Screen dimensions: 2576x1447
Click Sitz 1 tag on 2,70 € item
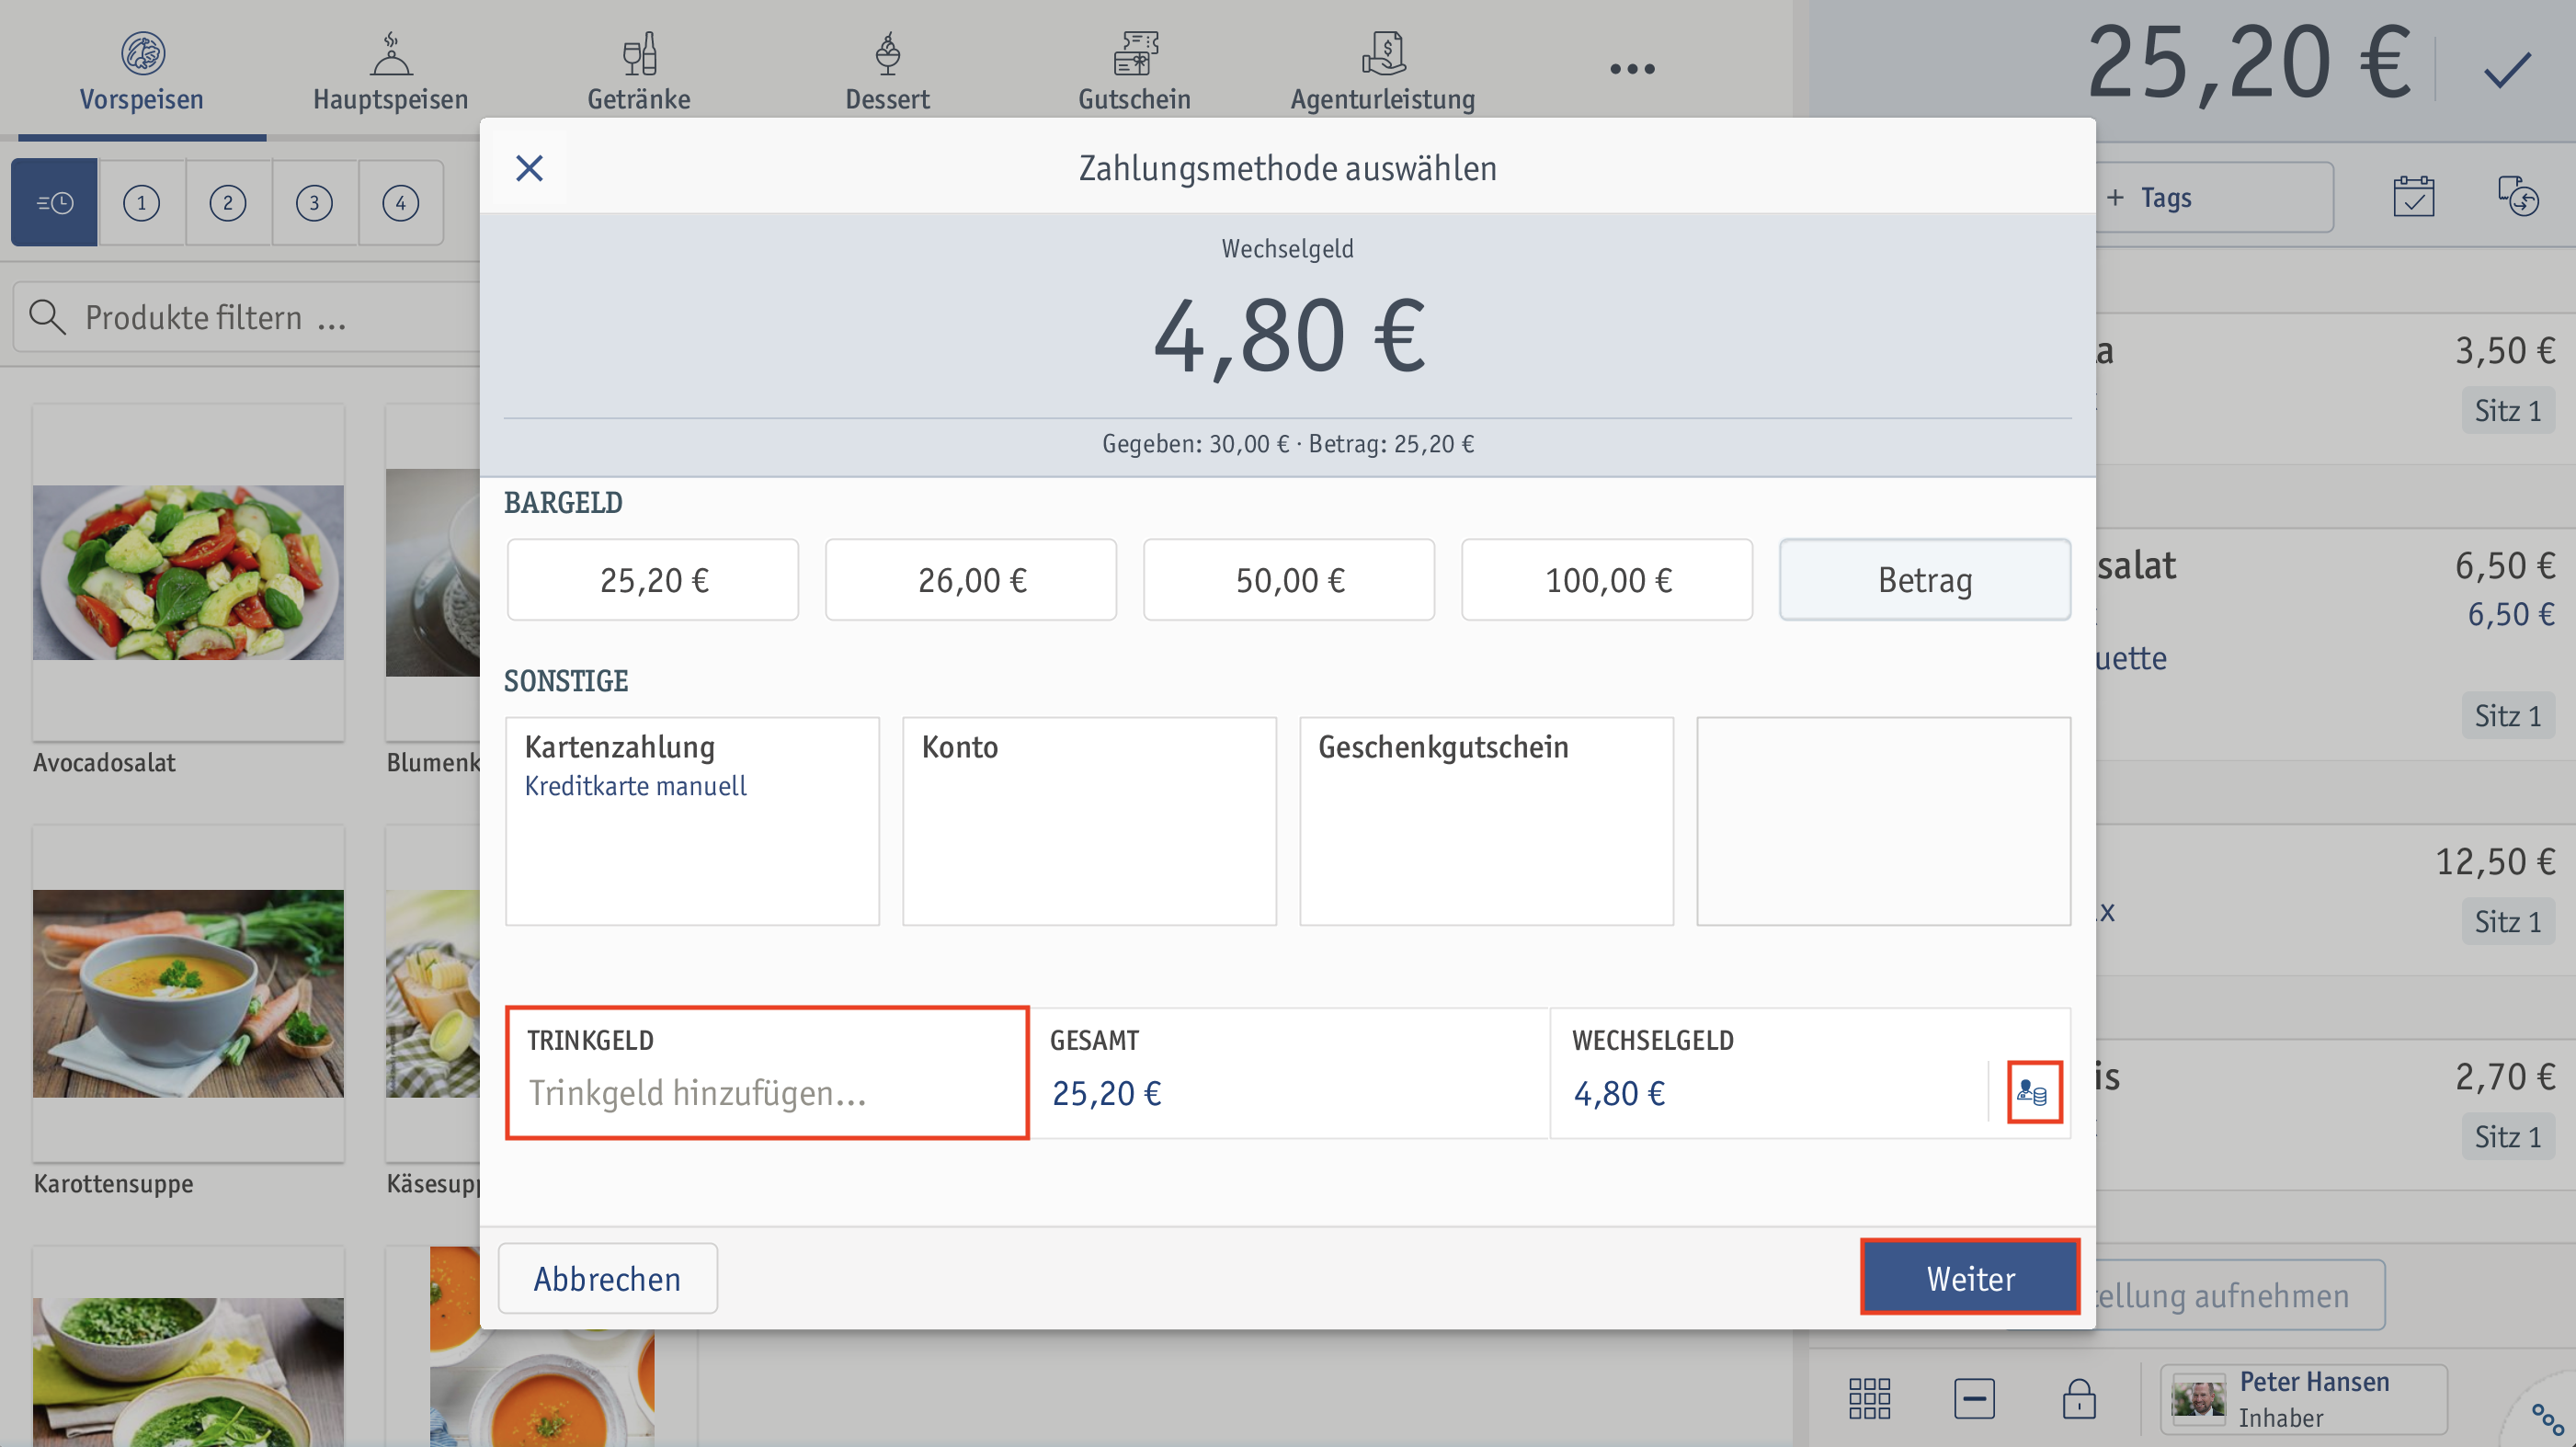tap(2507, 1136)
